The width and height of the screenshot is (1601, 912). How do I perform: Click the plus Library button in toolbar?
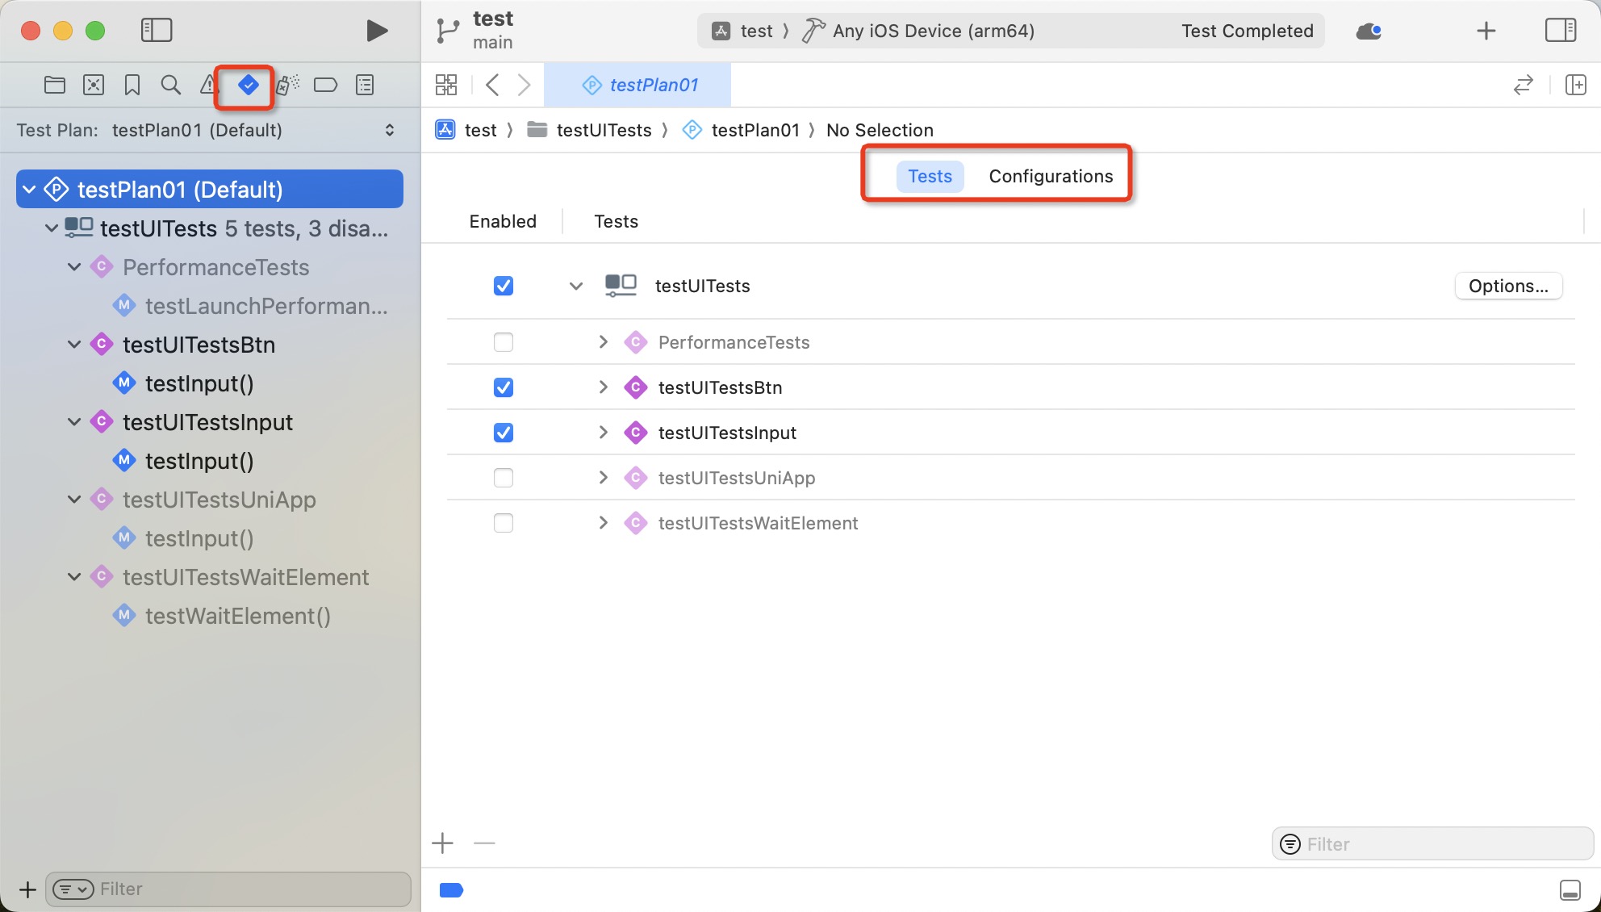click(1486, 31)
